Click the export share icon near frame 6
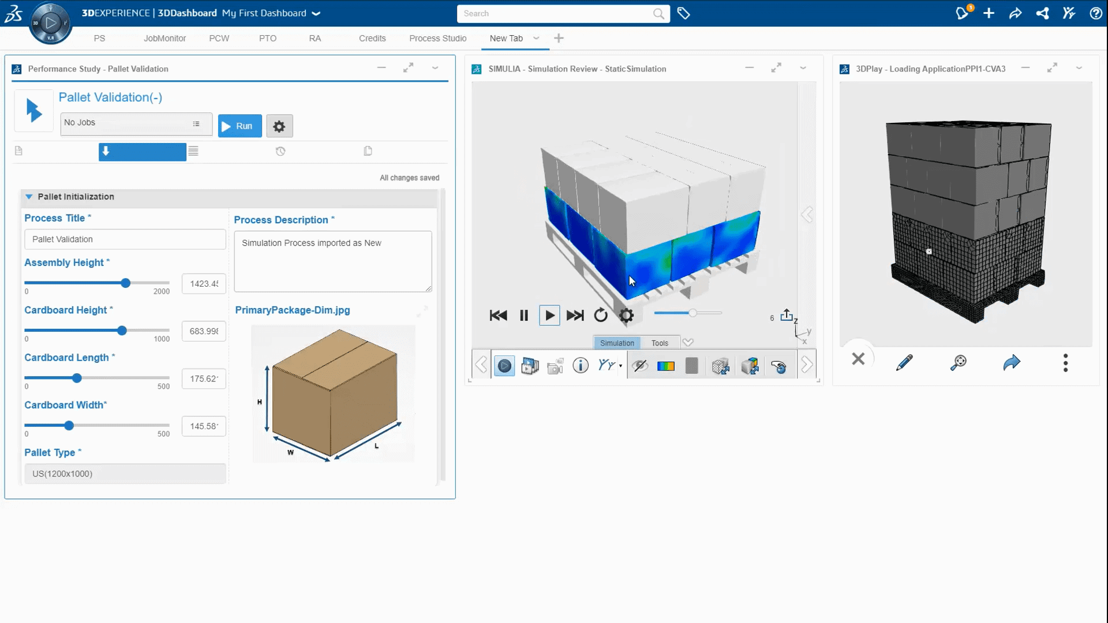Image resolution: width=1108 pixels, height=623 pixels. point(787,315)
